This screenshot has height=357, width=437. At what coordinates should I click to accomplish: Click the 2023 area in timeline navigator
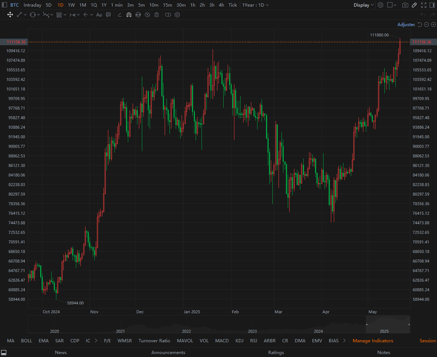click(x=252, y=331)
